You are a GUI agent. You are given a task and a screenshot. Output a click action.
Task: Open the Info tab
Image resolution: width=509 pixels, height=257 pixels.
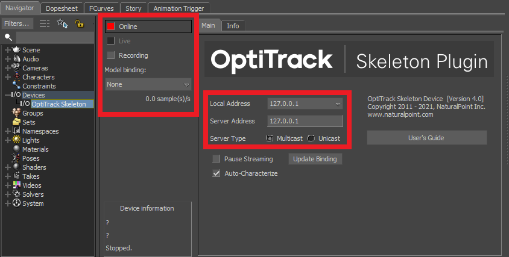click(233, 26)
